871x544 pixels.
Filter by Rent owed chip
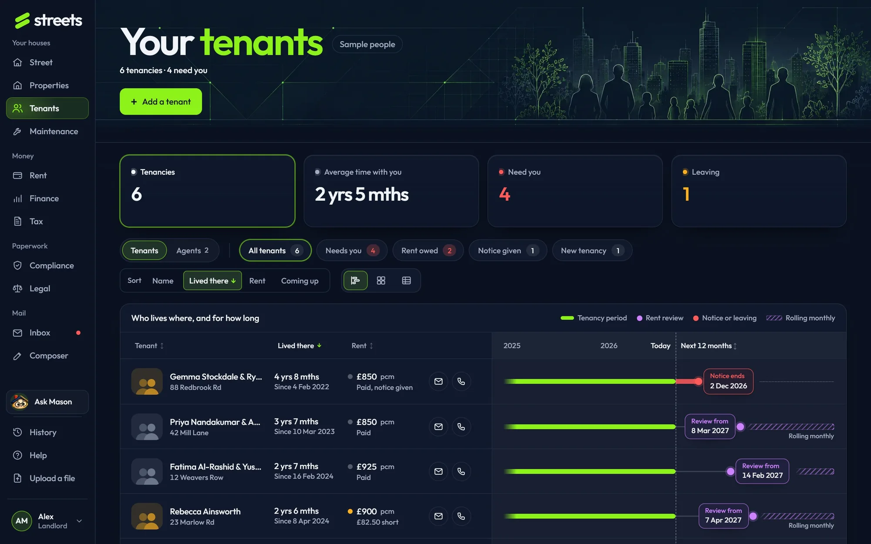pos(428,251)
